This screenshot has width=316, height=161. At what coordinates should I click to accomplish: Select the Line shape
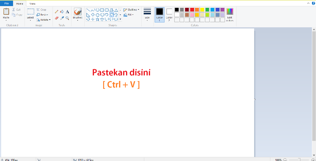[88, 10]
